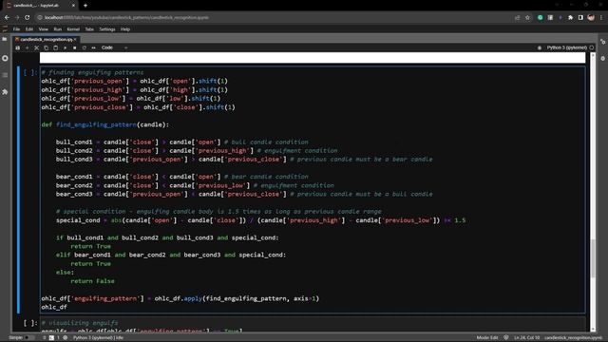Click the blue cell collapser bar
The height and width of the screenshot is (342, 608).
(18, 190)
